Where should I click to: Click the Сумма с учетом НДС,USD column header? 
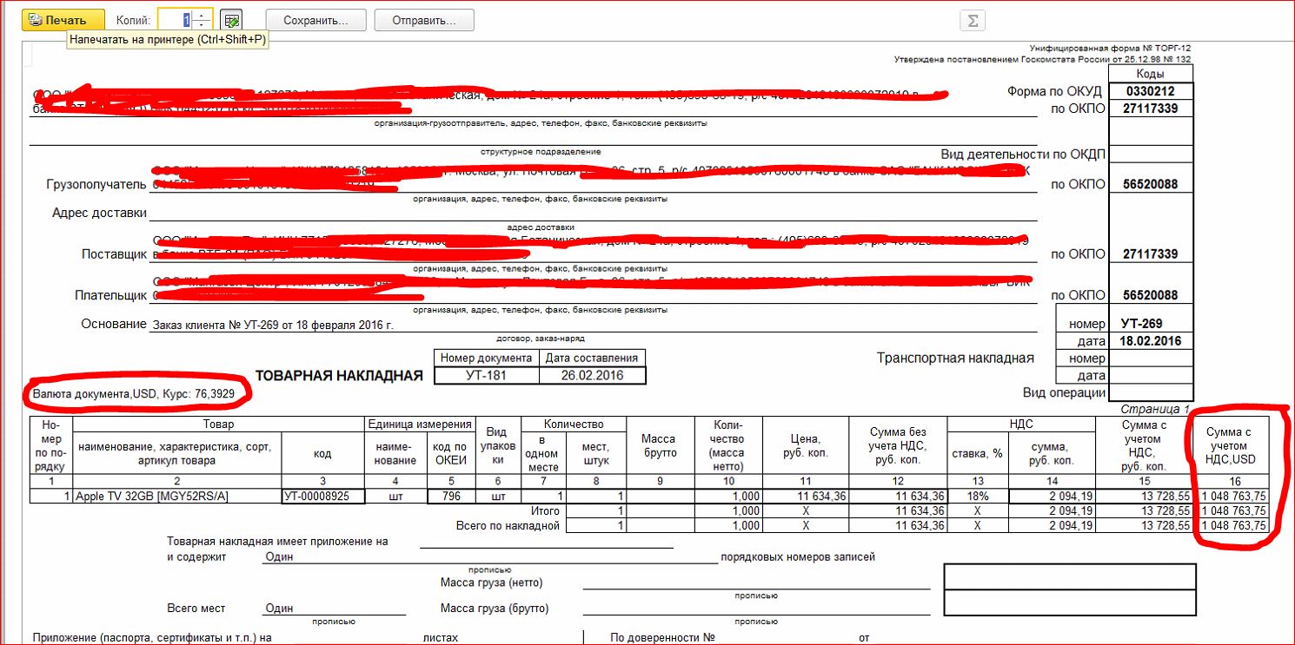[1232, 444]
